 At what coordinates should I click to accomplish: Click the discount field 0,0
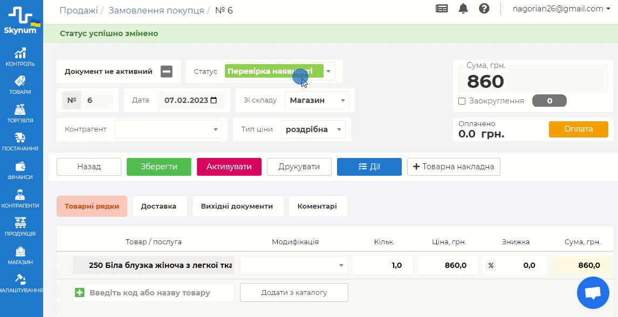pyautogui.click(x=520, y=265)
